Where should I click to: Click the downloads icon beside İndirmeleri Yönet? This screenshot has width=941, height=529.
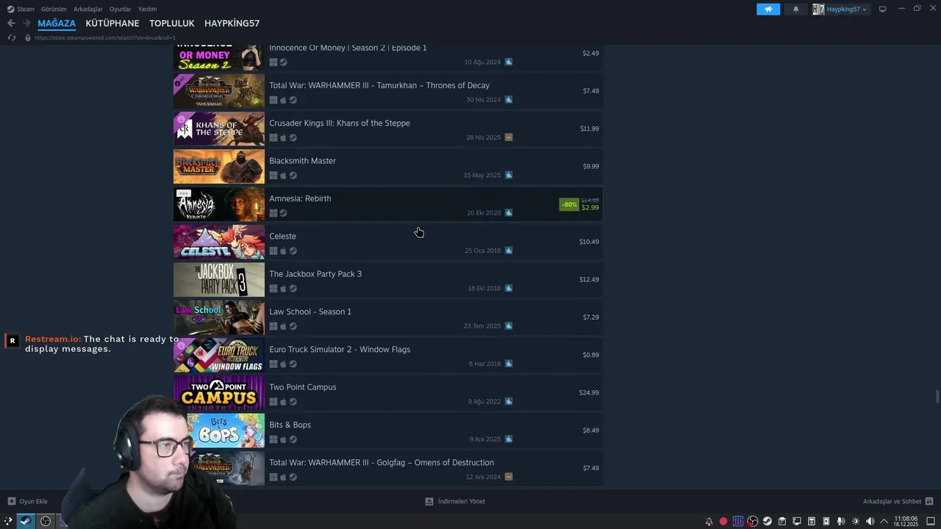coord(429,501)
